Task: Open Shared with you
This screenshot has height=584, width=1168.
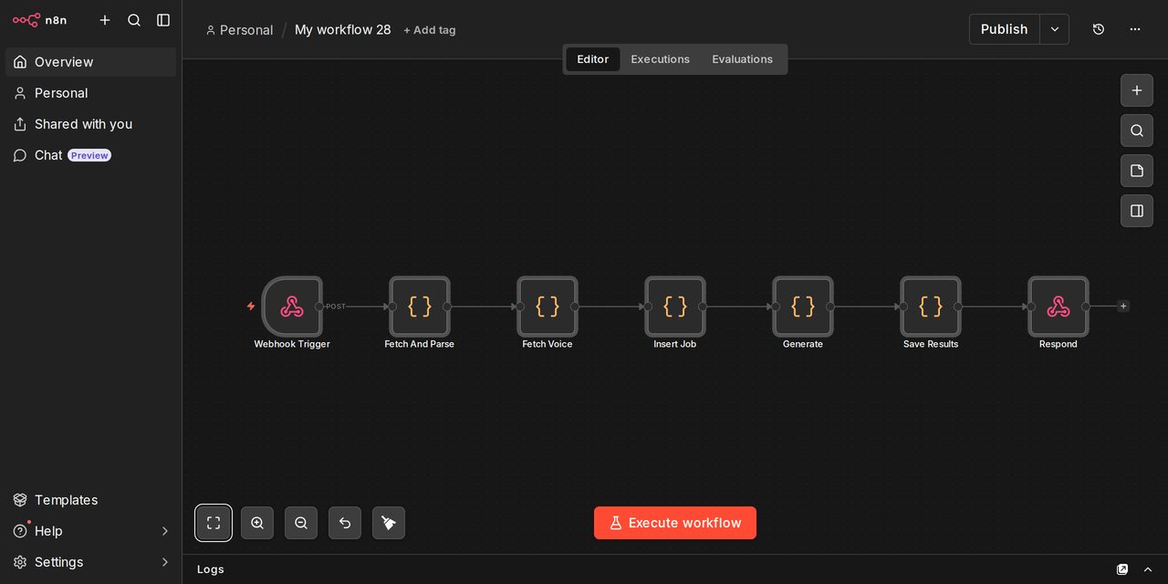Action: click(x=90, y=124)
